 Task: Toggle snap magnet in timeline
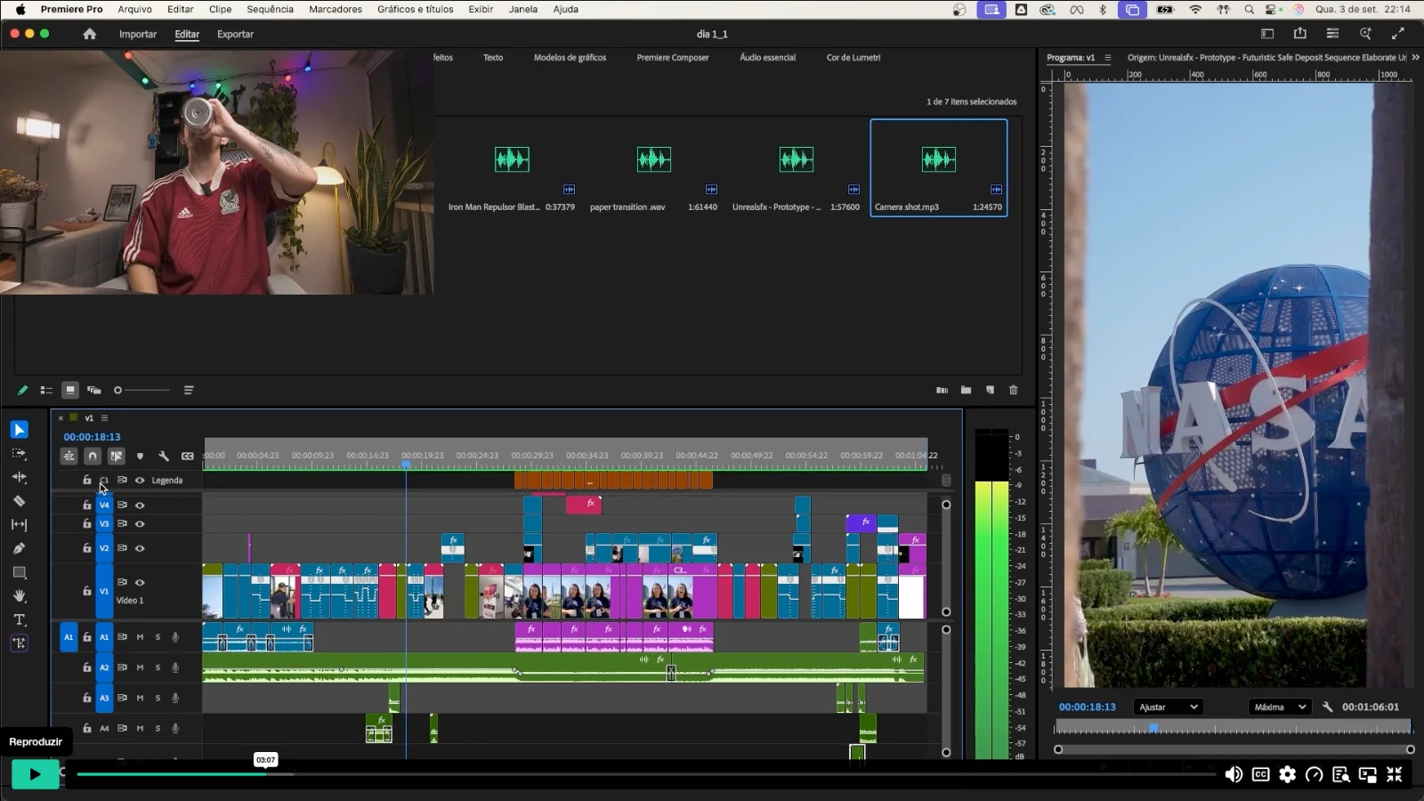[x=93, y=456]
